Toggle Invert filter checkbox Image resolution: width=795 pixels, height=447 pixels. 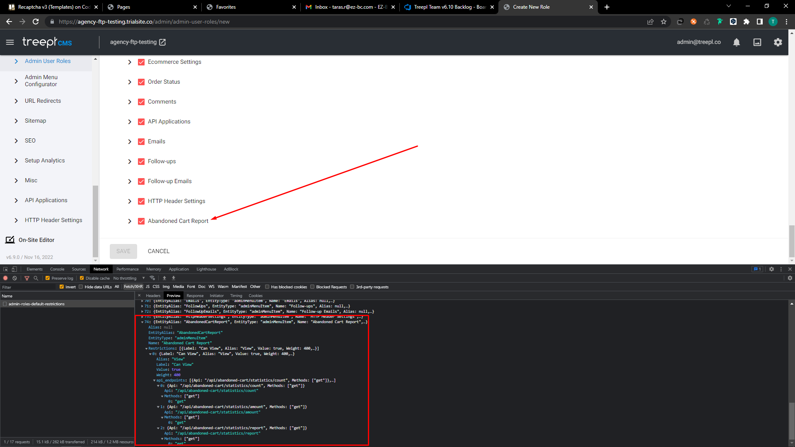point(62,287)
